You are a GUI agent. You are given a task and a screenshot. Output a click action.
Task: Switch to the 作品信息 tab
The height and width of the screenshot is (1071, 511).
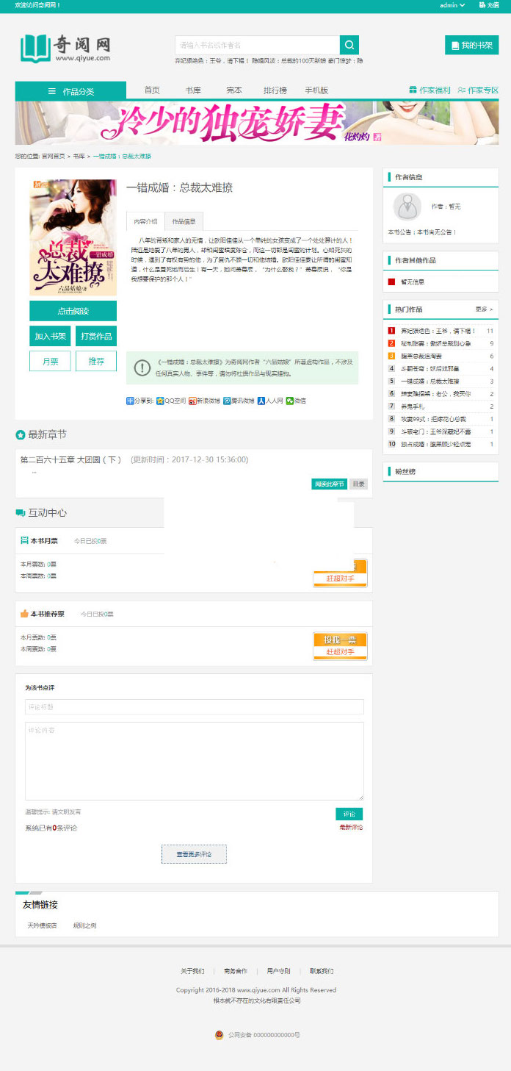click(x=184, y=221)
